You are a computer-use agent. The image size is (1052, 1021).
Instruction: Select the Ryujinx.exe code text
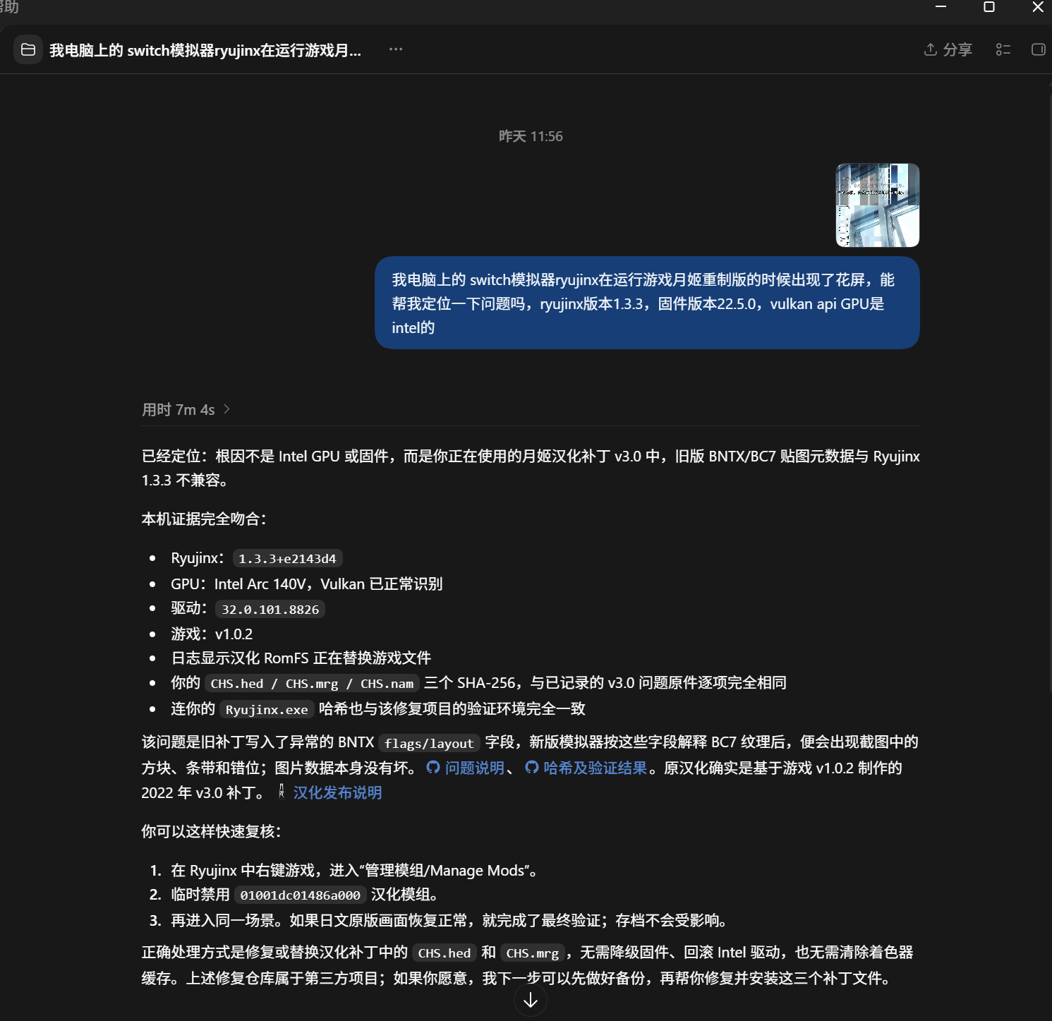point(267,709)
